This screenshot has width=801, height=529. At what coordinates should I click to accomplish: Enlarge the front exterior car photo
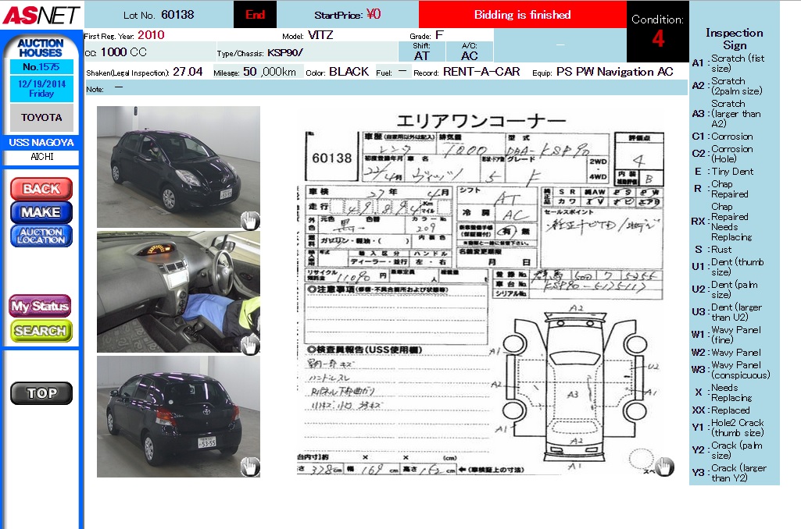178,167
